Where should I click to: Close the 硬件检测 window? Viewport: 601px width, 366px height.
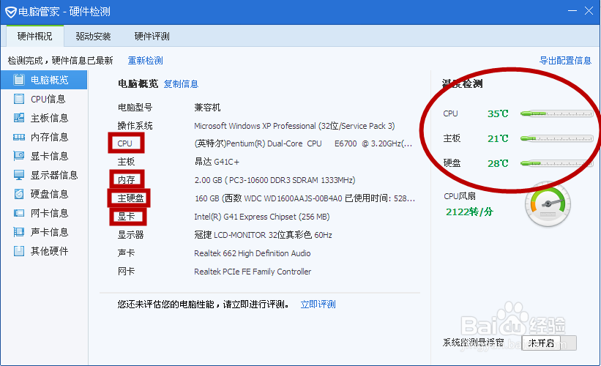589,11
